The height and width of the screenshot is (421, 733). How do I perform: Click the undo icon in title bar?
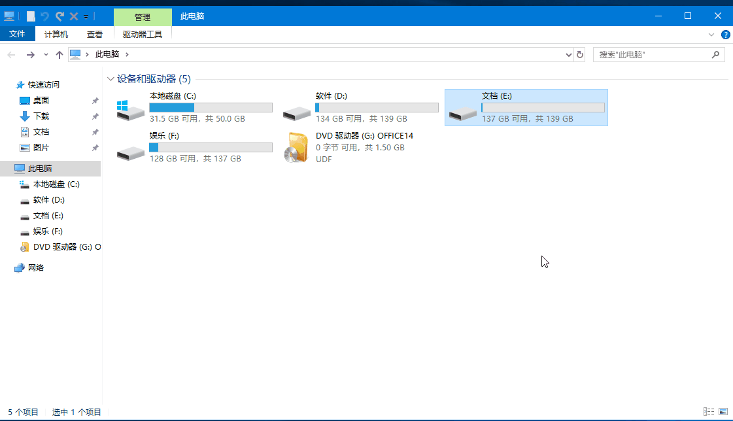pyautogui.click(x=45, y=16)
